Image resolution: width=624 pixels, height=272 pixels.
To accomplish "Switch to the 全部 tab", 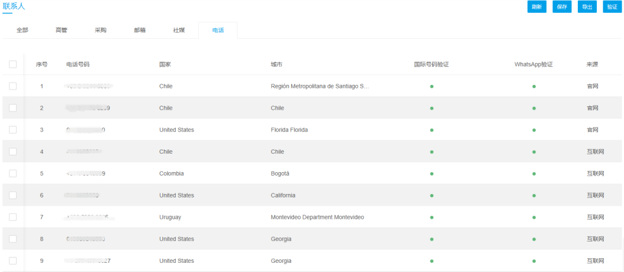I will [x=23, y=30].
